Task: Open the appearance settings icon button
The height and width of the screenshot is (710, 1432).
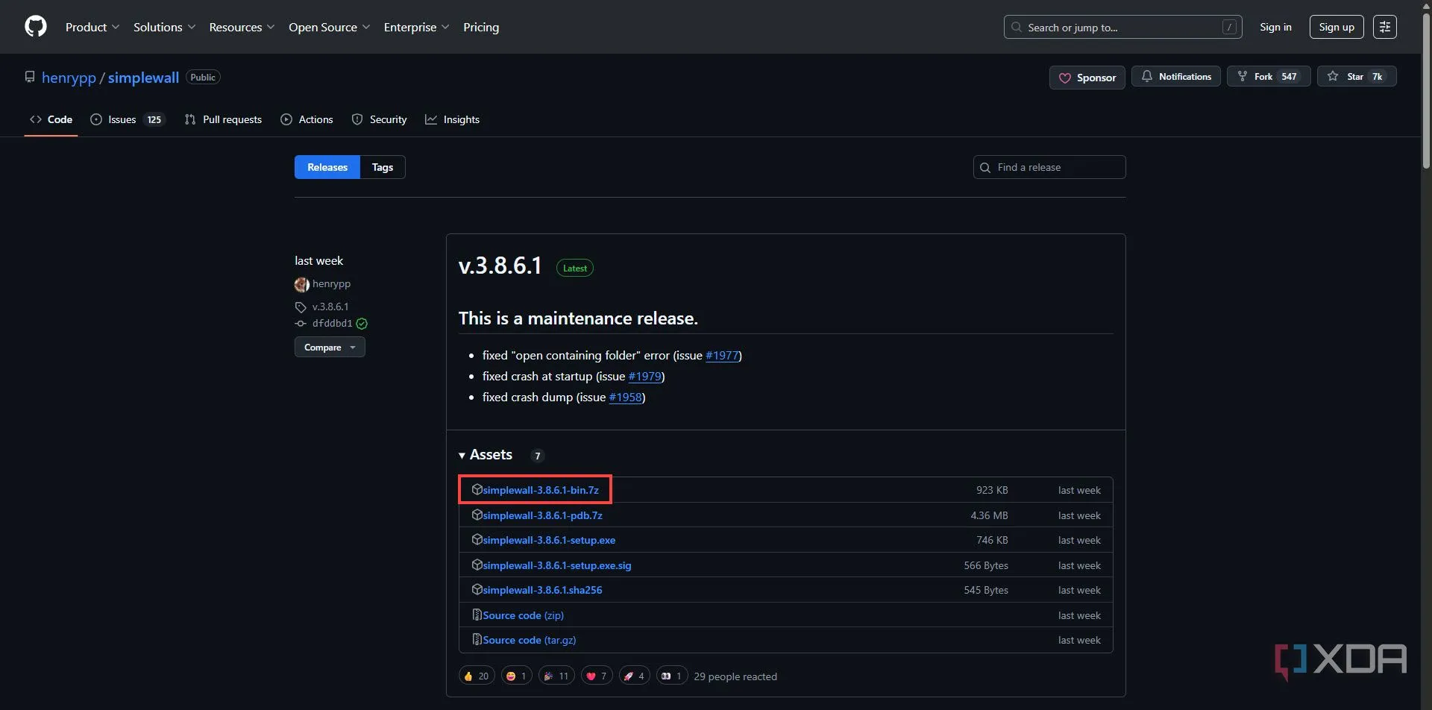Action: (1385, 27)
